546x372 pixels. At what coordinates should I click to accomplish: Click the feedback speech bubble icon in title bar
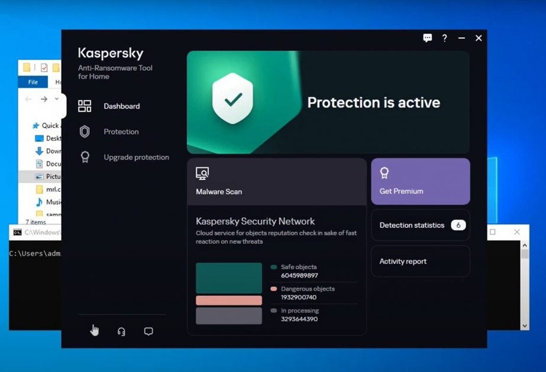428,38
